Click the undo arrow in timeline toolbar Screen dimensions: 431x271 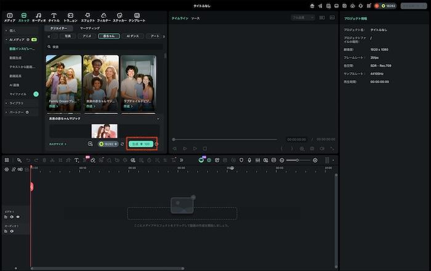tap(28, 160)
